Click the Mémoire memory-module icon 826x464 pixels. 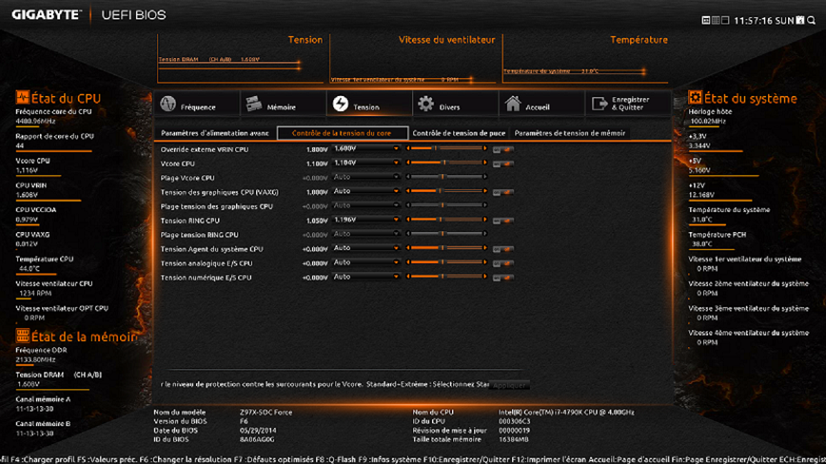point(254,104)
